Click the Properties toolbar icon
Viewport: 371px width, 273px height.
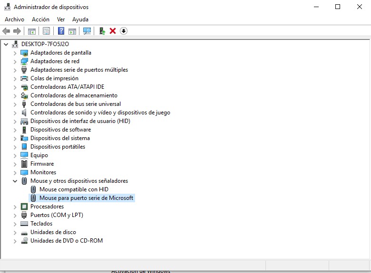pyautogui.click(x=46, y=31)
